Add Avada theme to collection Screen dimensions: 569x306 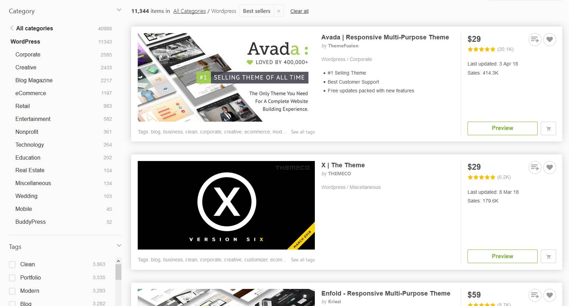pyautogui.click(x=535, y=39)
